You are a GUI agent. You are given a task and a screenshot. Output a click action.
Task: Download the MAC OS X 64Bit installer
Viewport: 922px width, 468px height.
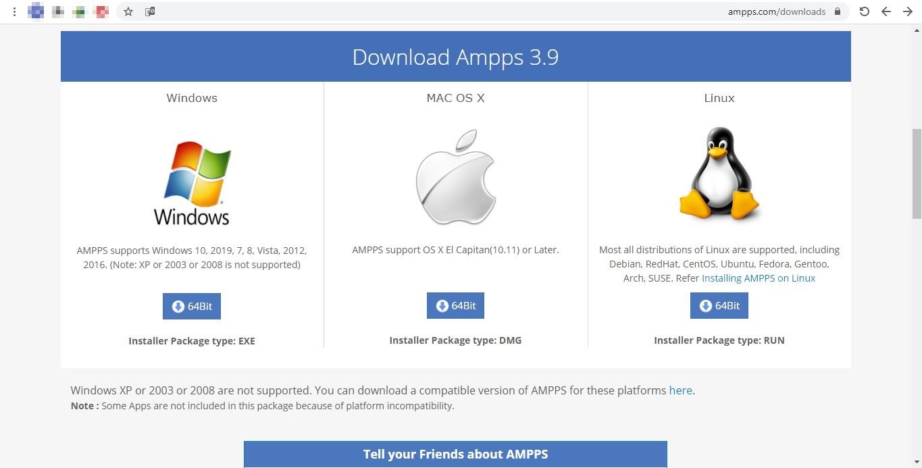(x=455, y=306)
